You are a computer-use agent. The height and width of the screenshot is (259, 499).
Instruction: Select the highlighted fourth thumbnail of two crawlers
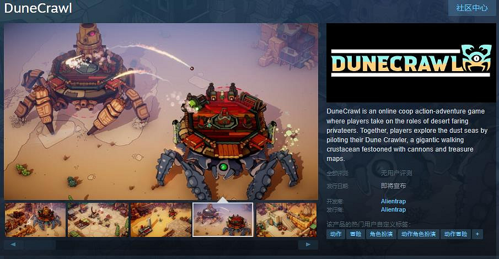(x=223, y=220)
